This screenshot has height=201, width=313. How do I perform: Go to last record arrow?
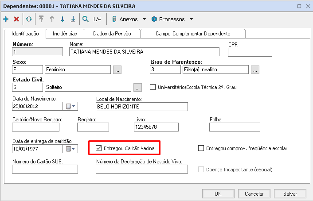[73, 19]
